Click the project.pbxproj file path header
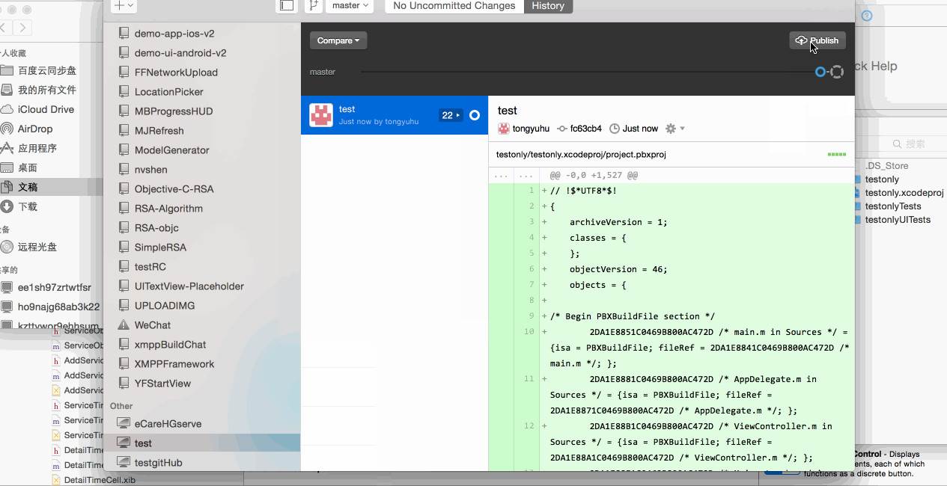This screenshot has width=947, height=486. [581, 154]
